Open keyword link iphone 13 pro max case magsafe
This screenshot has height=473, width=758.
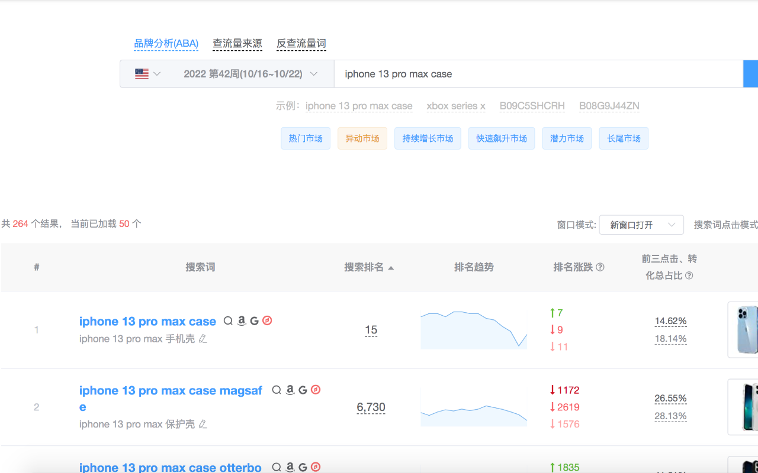click(x=171, y=399)
